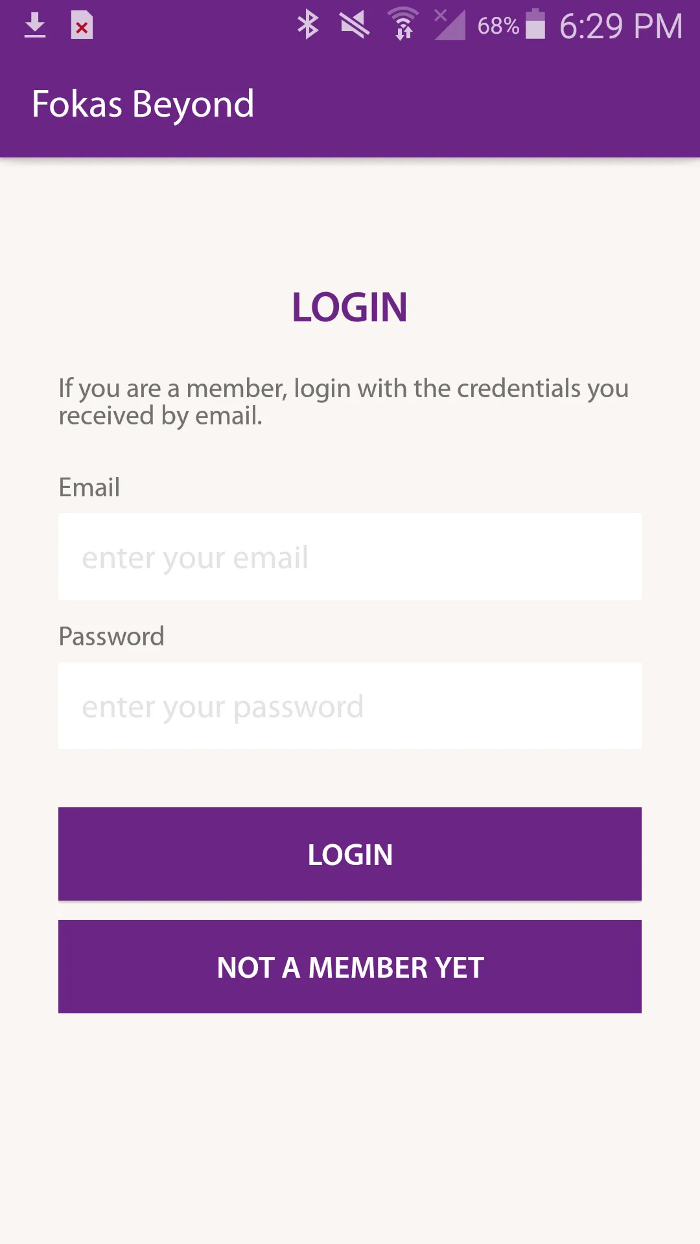Tap the Fokas Beyond app title
The image size is (700, 1244).
click(x=143, y=104)
